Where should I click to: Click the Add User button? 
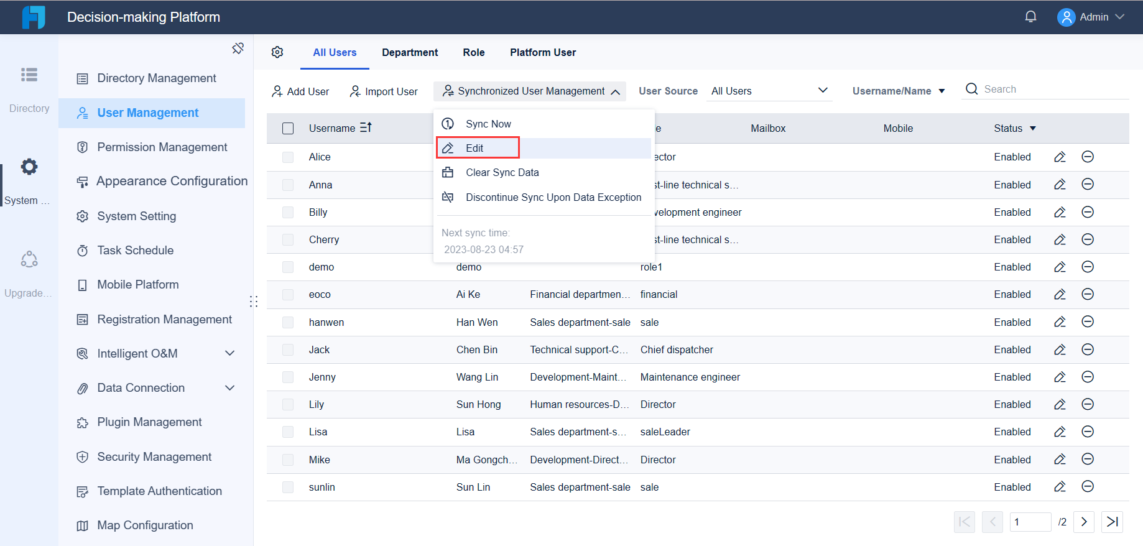(300, 91)
